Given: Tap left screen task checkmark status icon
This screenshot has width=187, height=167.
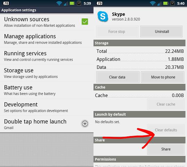Looking at the screenshot, I should point(79,3).
